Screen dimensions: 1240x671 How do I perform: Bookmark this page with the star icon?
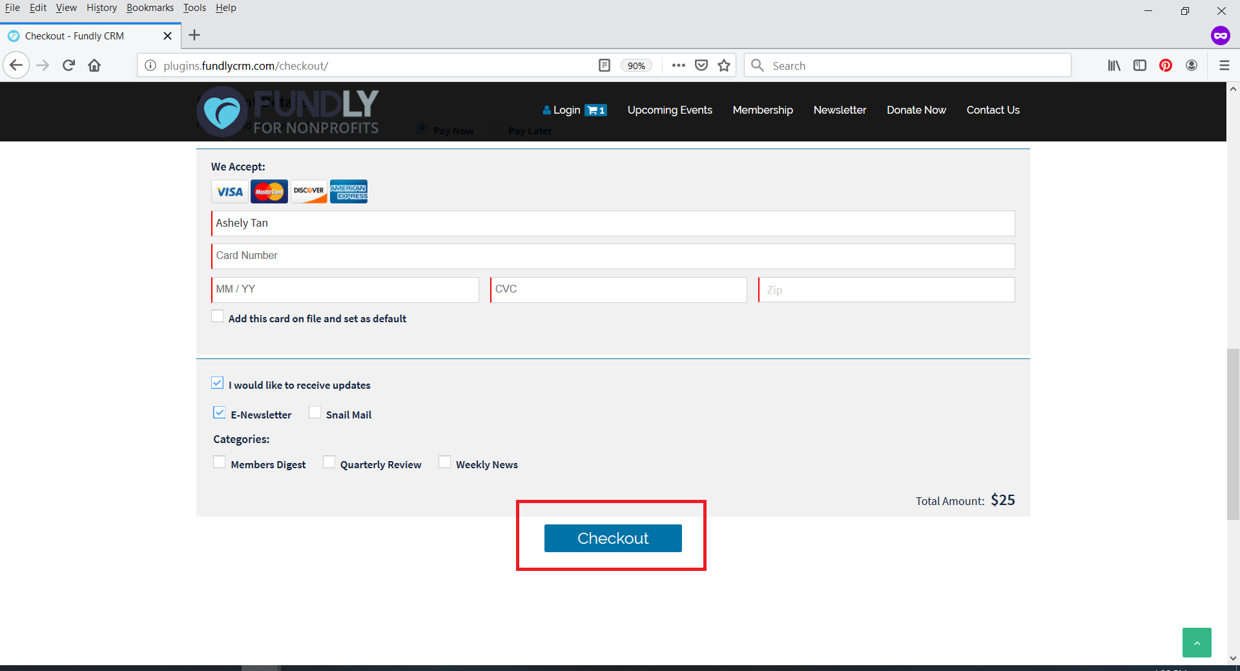pyautogui.click(x=724, y=65)
